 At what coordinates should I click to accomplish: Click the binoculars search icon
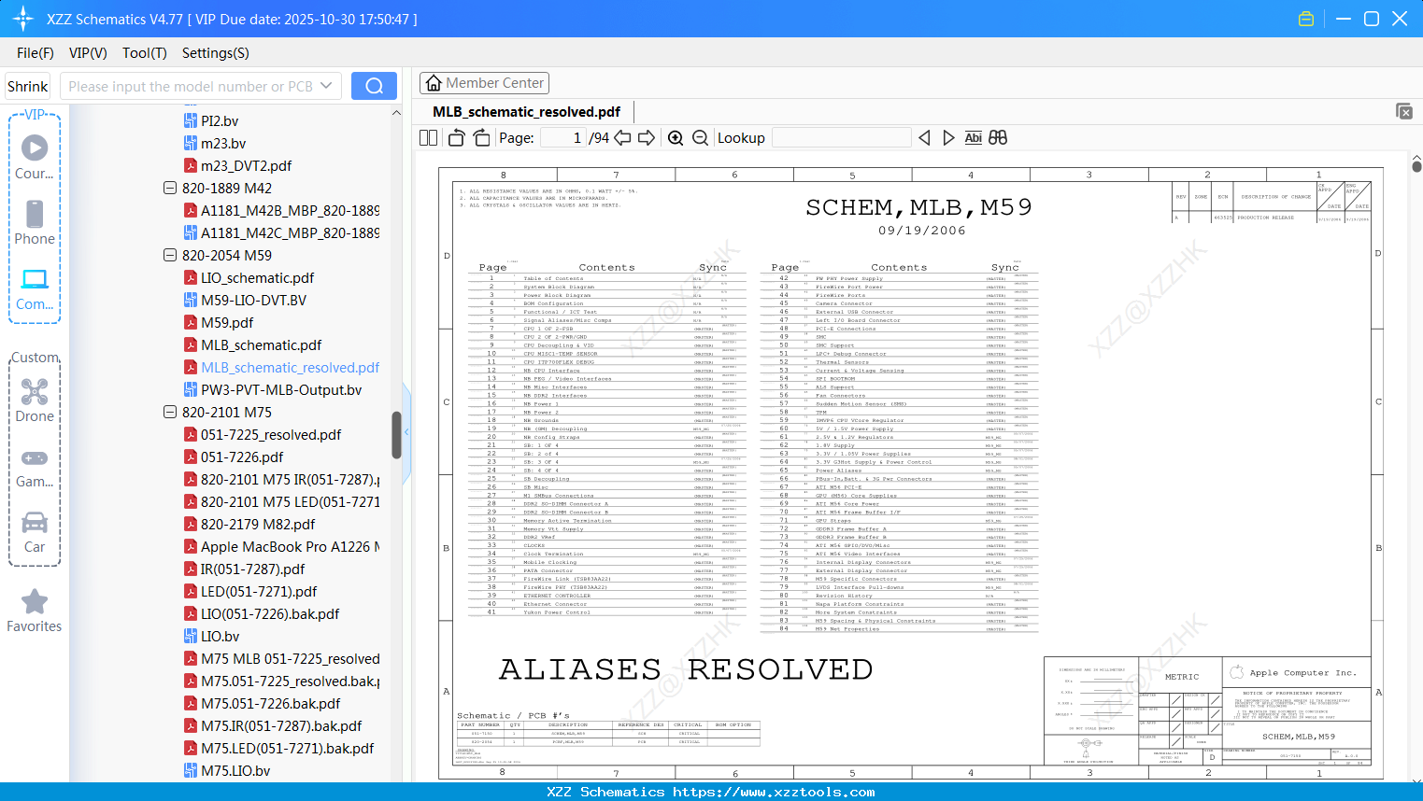point(998,138)
